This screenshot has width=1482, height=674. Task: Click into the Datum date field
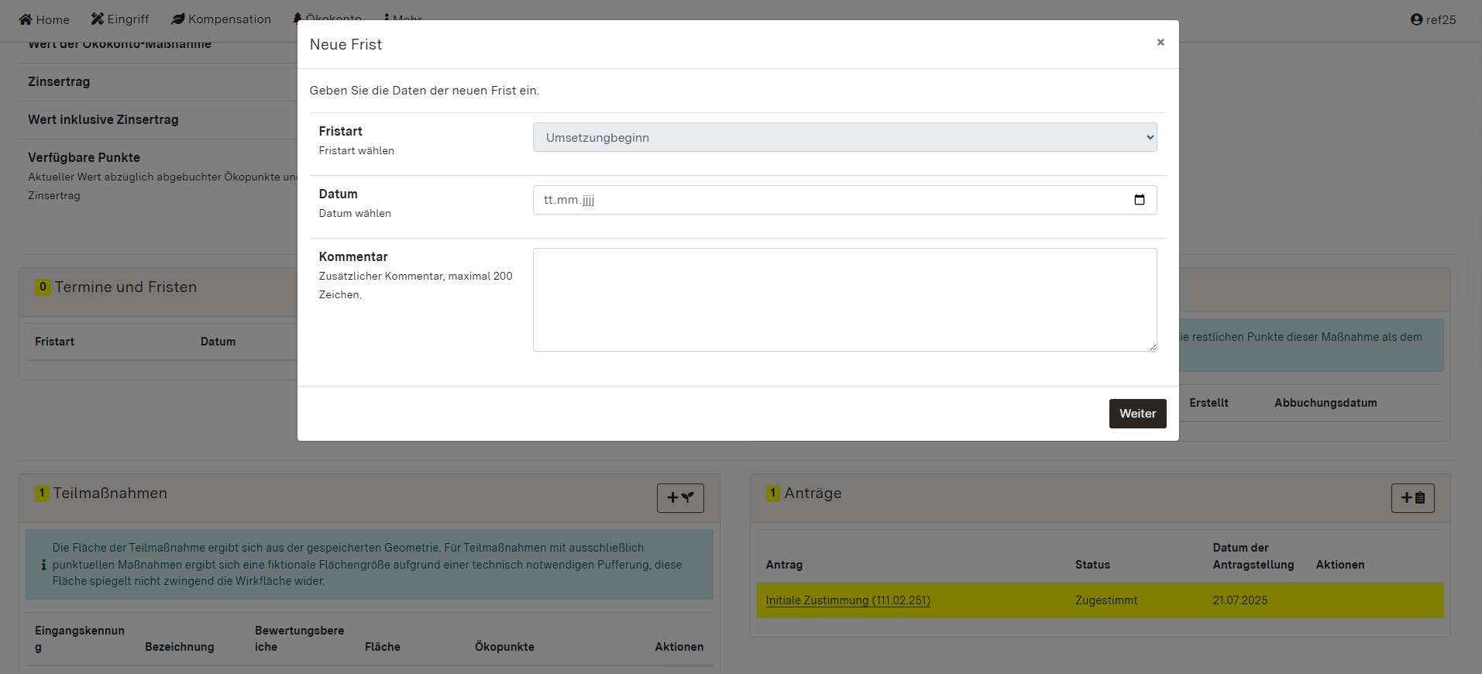tap(829, 200)
